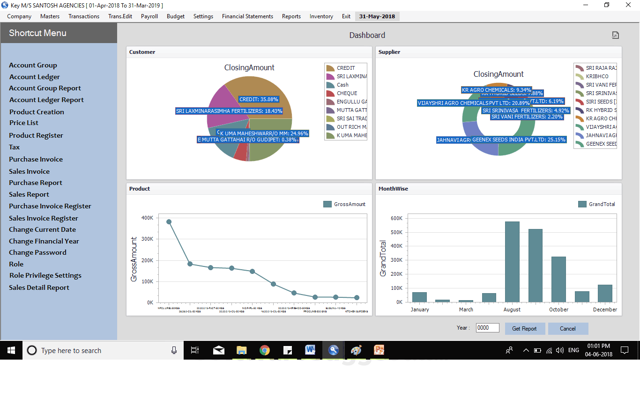Open Task View on the taskbar
This screenshot has height=398, width=640.
tap(195, 350)
